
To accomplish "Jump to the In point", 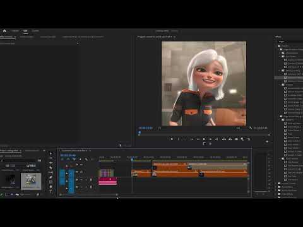I will point(192,139).
